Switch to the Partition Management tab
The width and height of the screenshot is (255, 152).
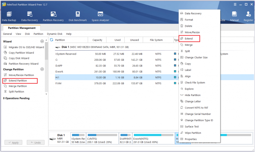click(22, 28)
